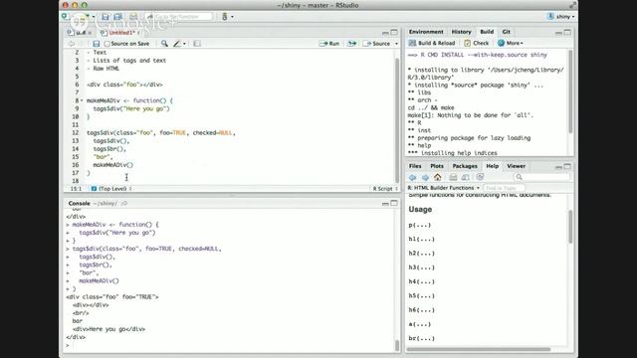Minimize the Console pane

click(x=385, y=203)
